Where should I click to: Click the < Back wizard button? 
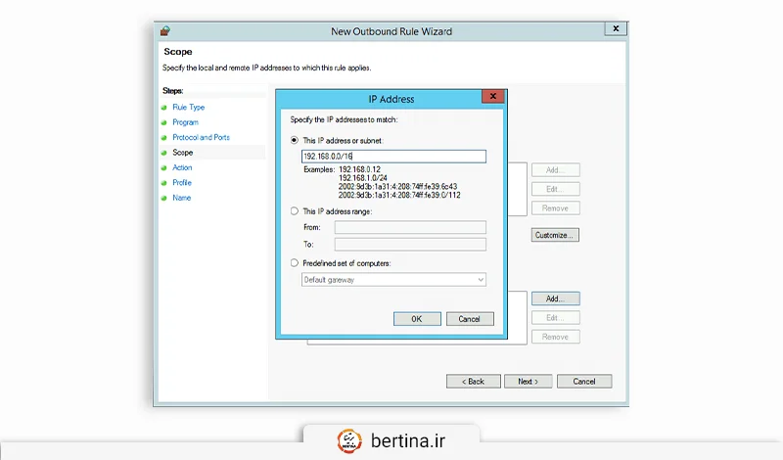pos(474,381)
